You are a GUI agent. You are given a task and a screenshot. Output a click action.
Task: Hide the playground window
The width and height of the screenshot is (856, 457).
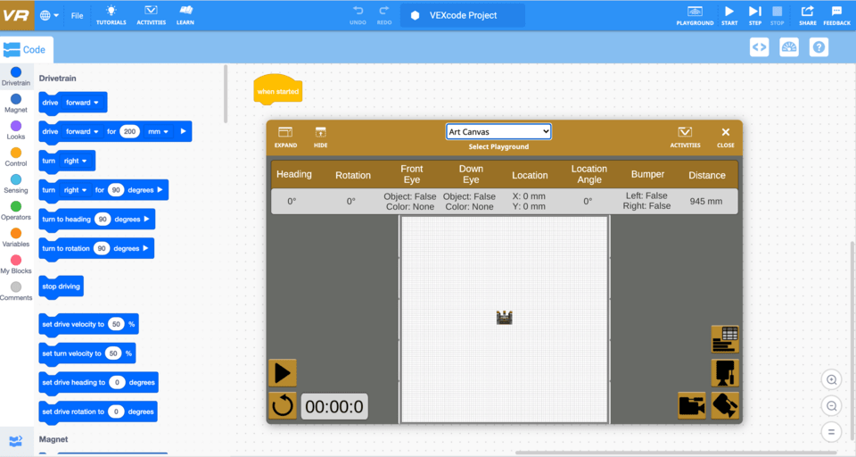click(320, 137)
